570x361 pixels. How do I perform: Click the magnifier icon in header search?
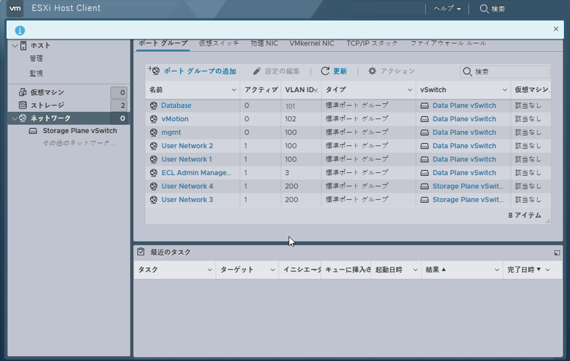[484, 9]
